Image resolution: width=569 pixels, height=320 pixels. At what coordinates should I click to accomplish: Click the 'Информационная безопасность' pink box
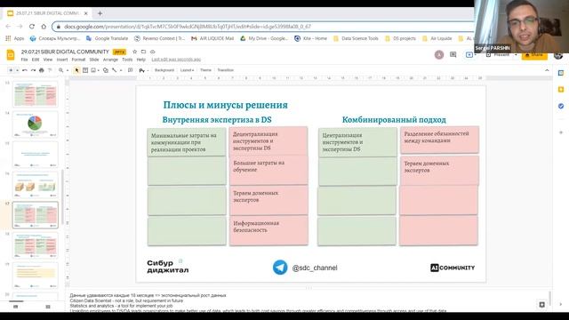tap(268, 230)
